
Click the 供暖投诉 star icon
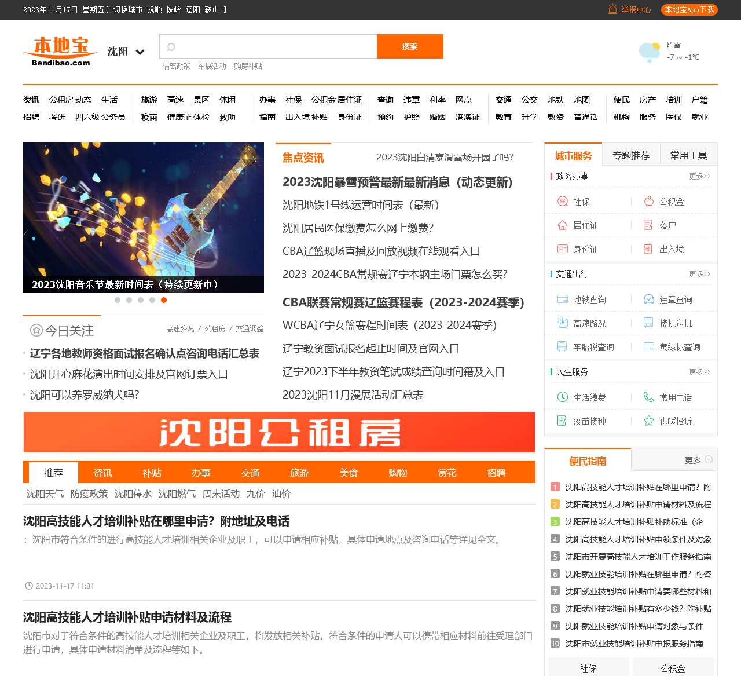pyautogui.click(x=648, y=421)
